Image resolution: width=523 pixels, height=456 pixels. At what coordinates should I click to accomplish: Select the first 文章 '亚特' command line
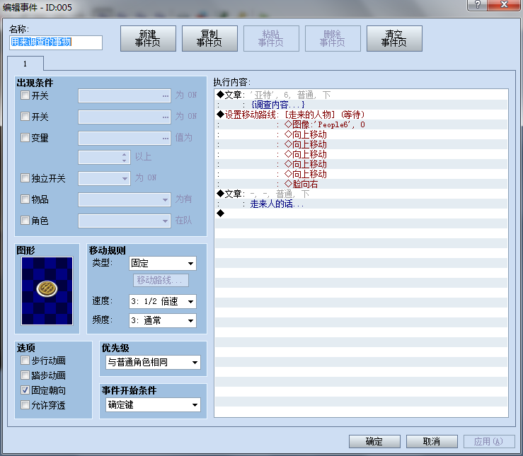point(361,95)
